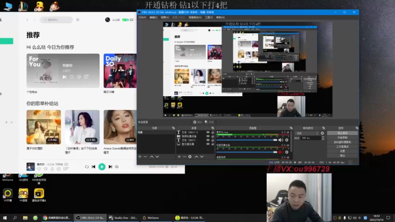Image resolution: width=395 pixels, height=222 pixels.
Task: Pop out the Controls dock panel
Action: (x=356, y=128)
